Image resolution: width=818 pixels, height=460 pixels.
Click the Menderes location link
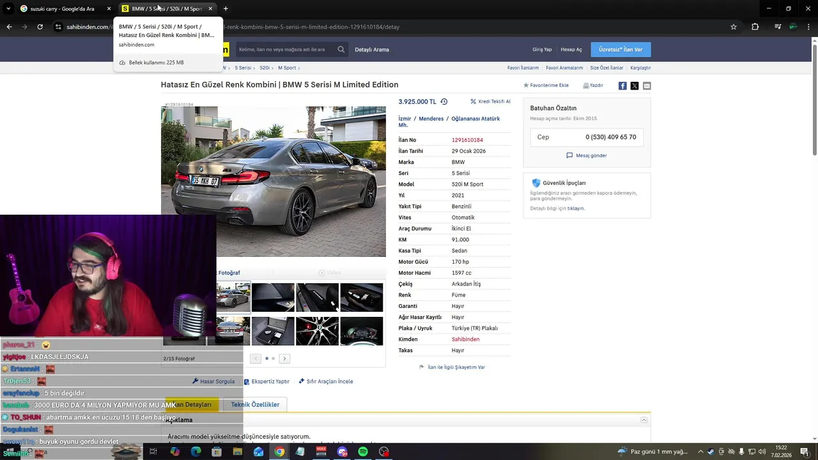pyautogui.click(x=431, y=119)
